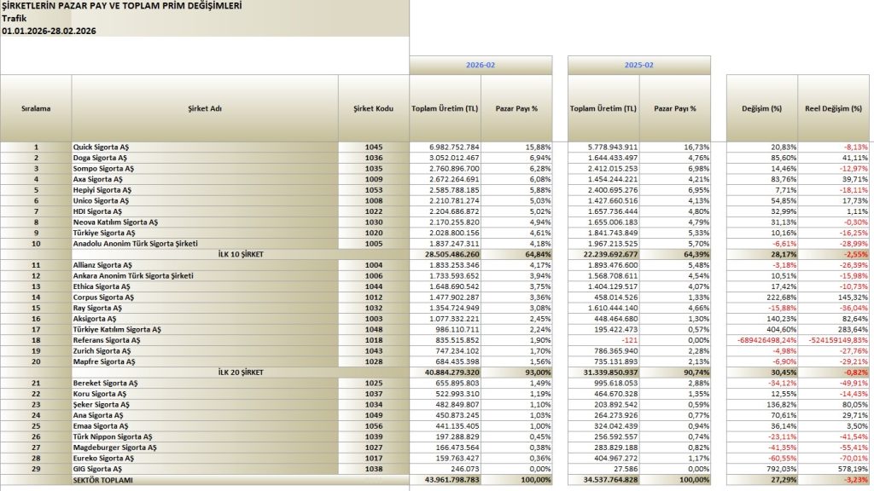874x491 pixels.
Task: Select the Quick Sigorta AŞ company cell
Action: click(102, 147)
